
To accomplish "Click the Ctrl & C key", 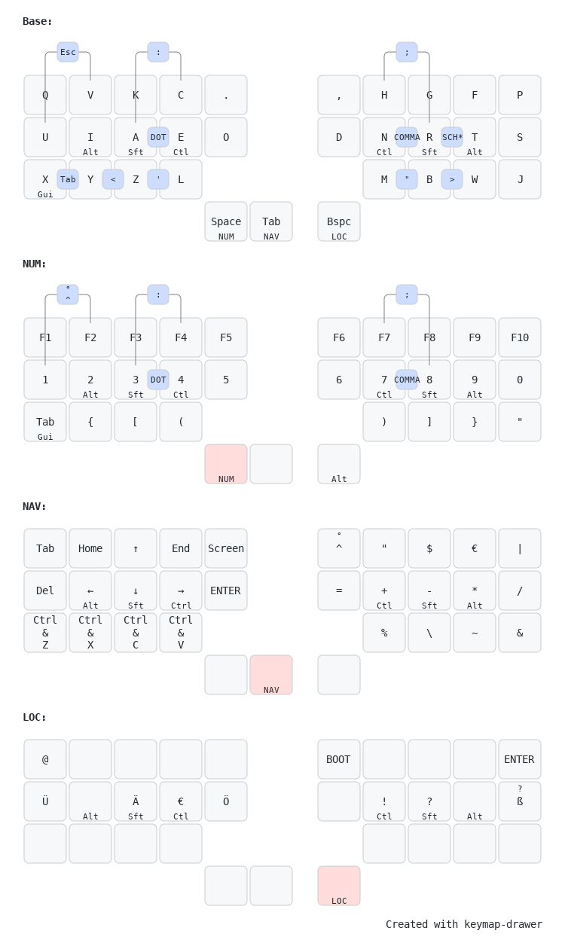I will point(136,633).
